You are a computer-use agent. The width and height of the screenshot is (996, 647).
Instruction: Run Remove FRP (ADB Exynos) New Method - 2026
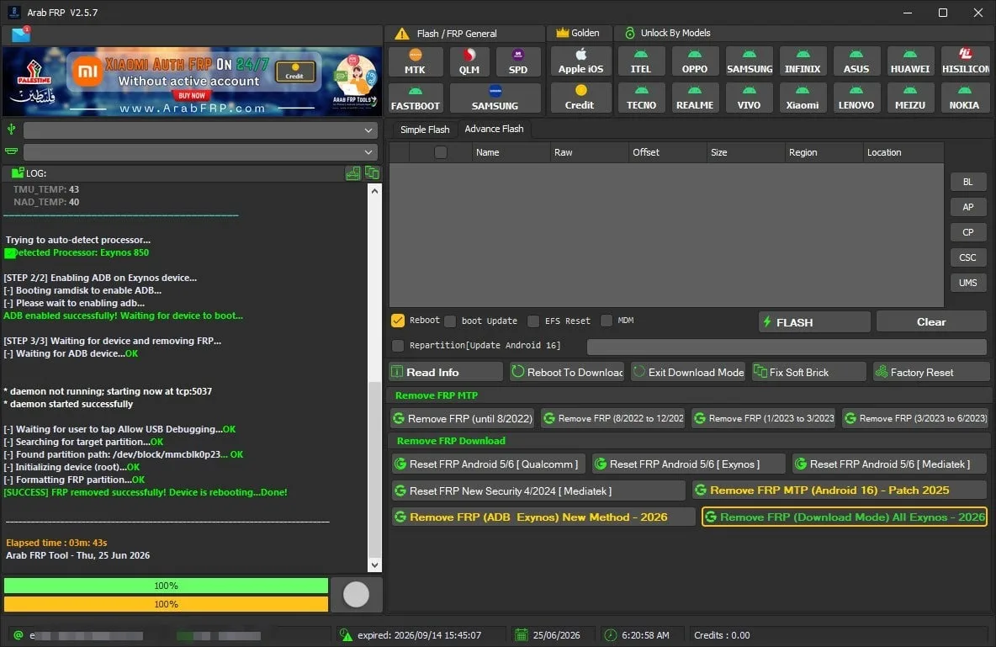(x=543, y=517)
